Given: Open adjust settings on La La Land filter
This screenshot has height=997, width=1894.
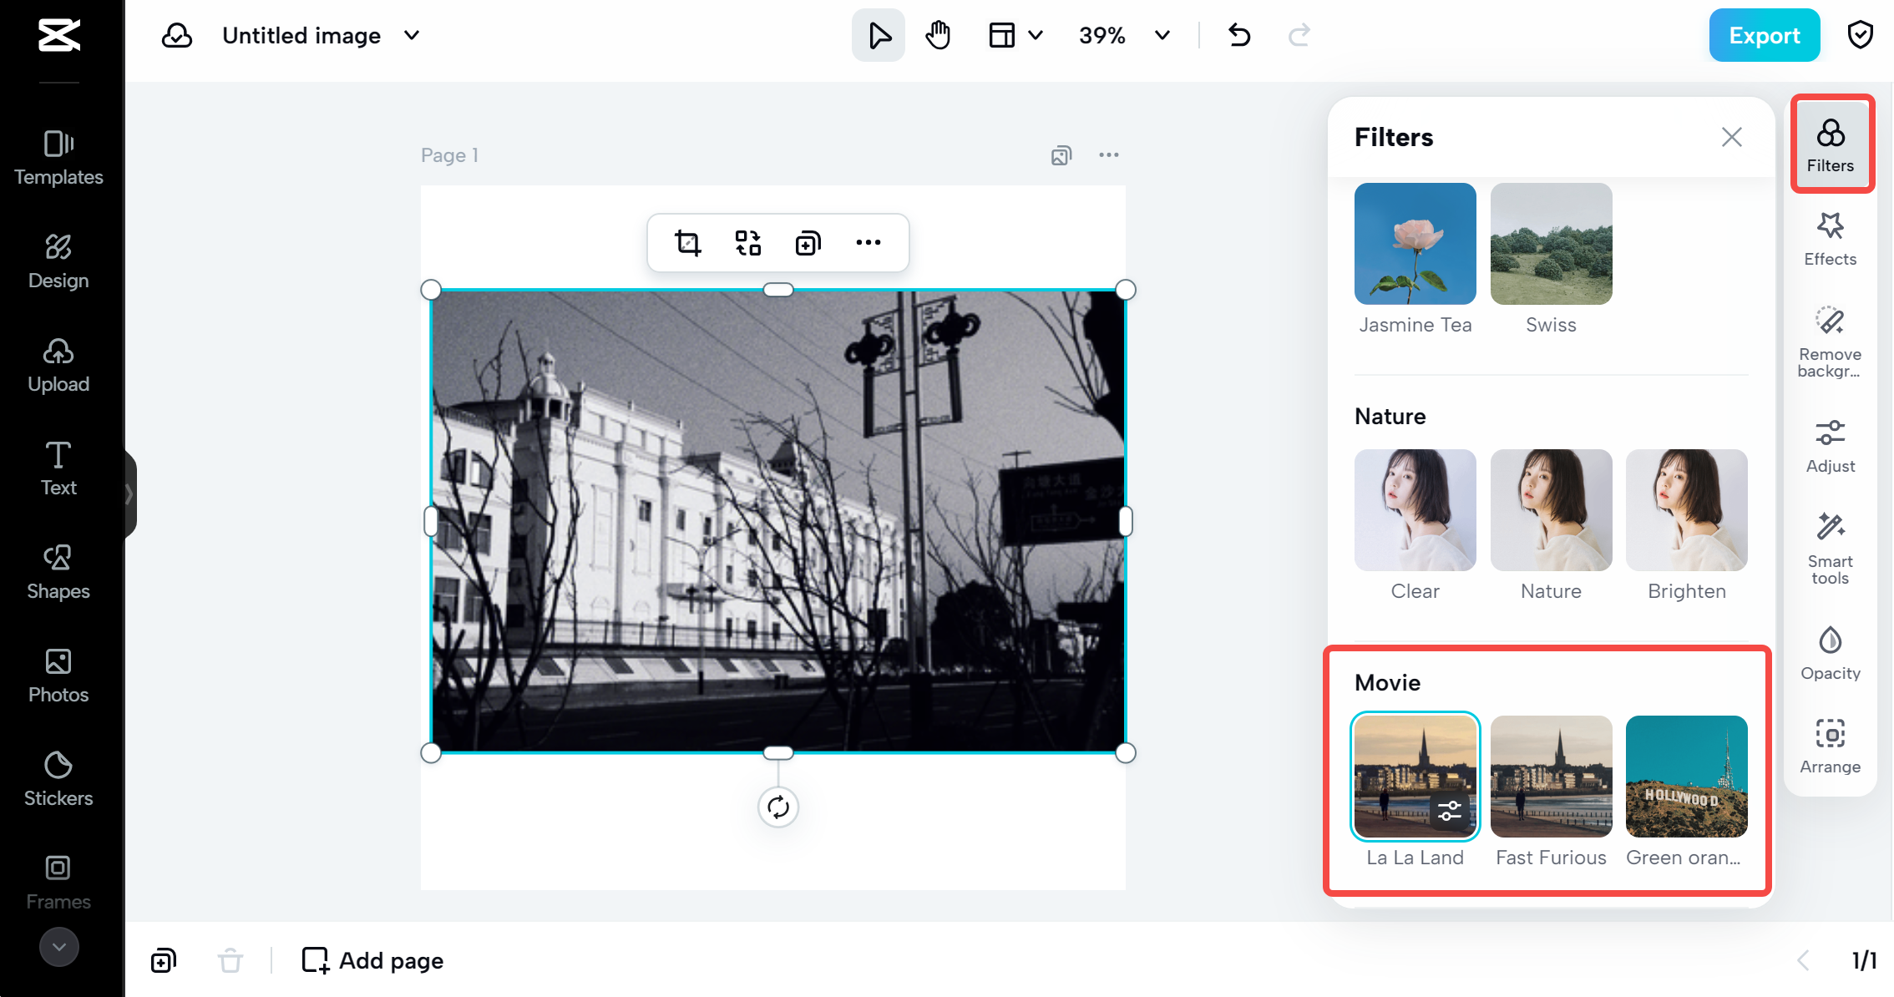Looking at the screenshot, I should [1450, 811].
